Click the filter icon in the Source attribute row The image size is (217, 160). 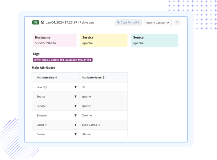click(x=75, y=96)
